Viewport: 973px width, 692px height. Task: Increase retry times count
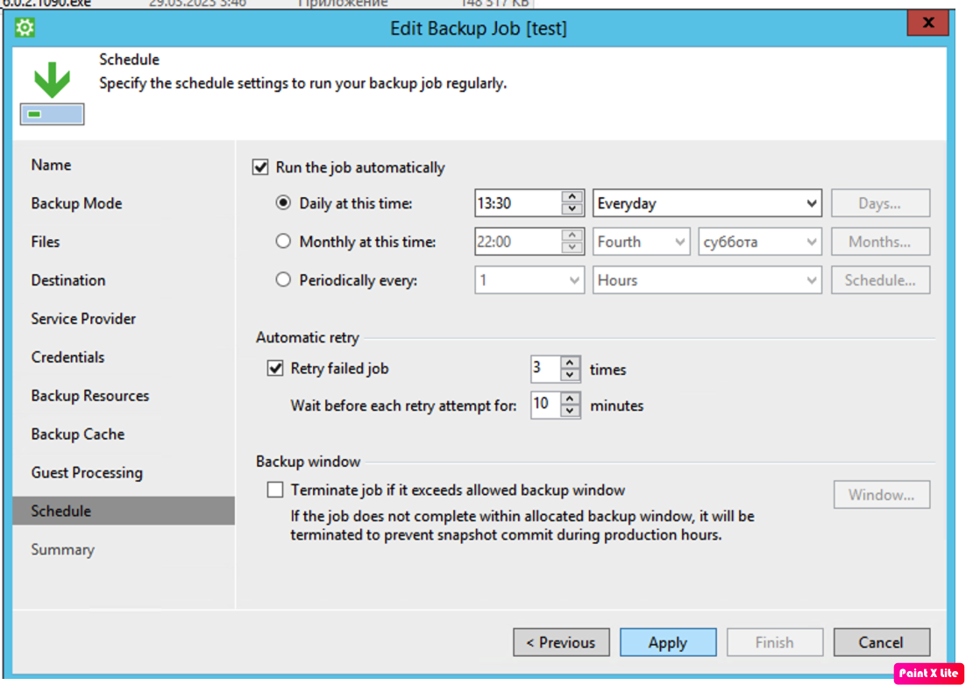coord(570,363)
